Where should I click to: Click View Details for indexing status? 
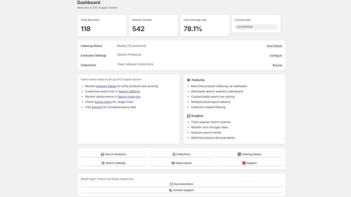click(274, 46)
